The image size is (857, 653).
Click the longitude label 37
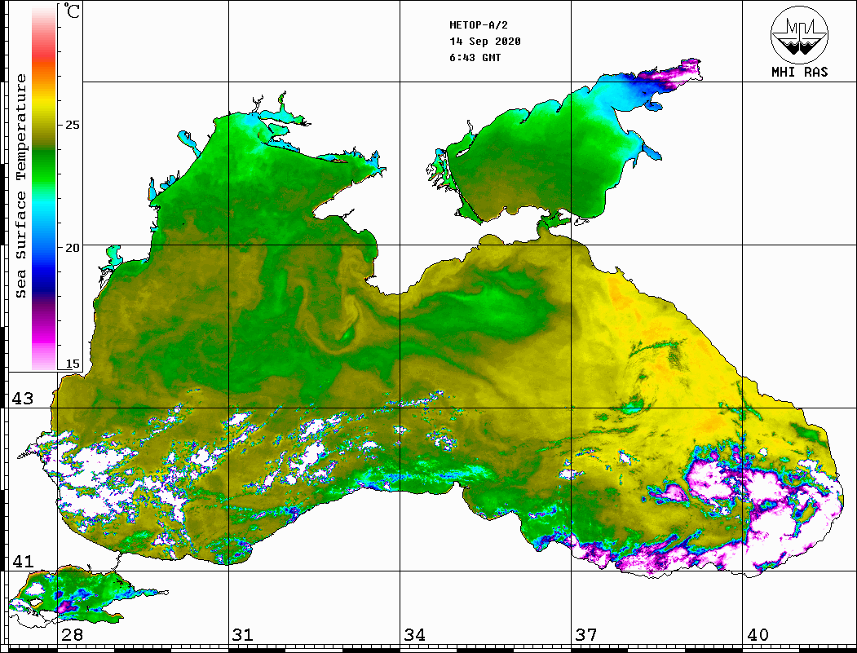(586, 634)
